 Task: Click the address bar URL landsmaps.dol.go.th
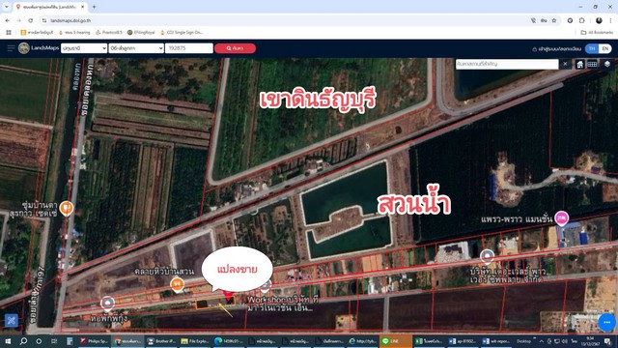(x=70, y=20)
